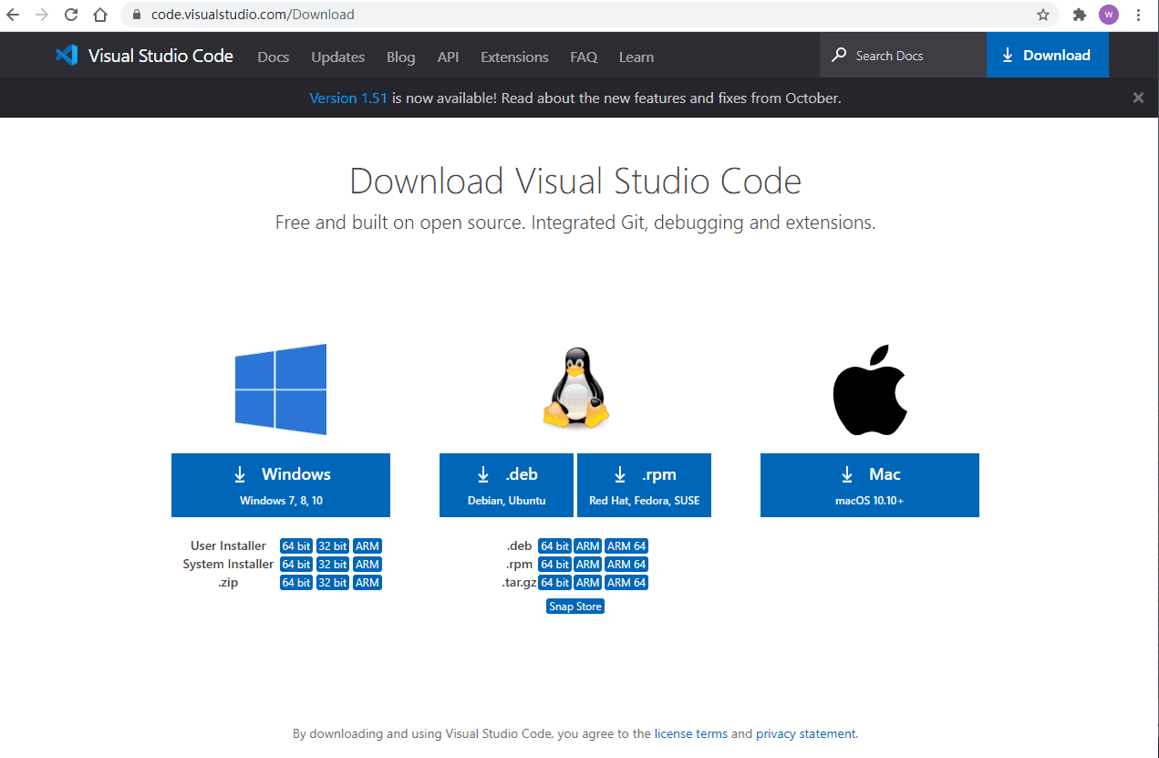Click the Visual Studio Code logo icon
Image resolution: width=1159 pixels, height=758 pixels.
coord(67,56)
